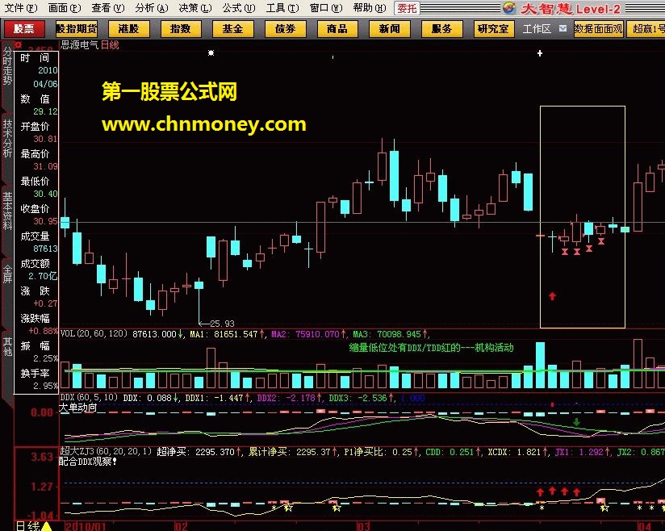
Task: Click the 成交量 value 87613
Action: coord(45,249)
